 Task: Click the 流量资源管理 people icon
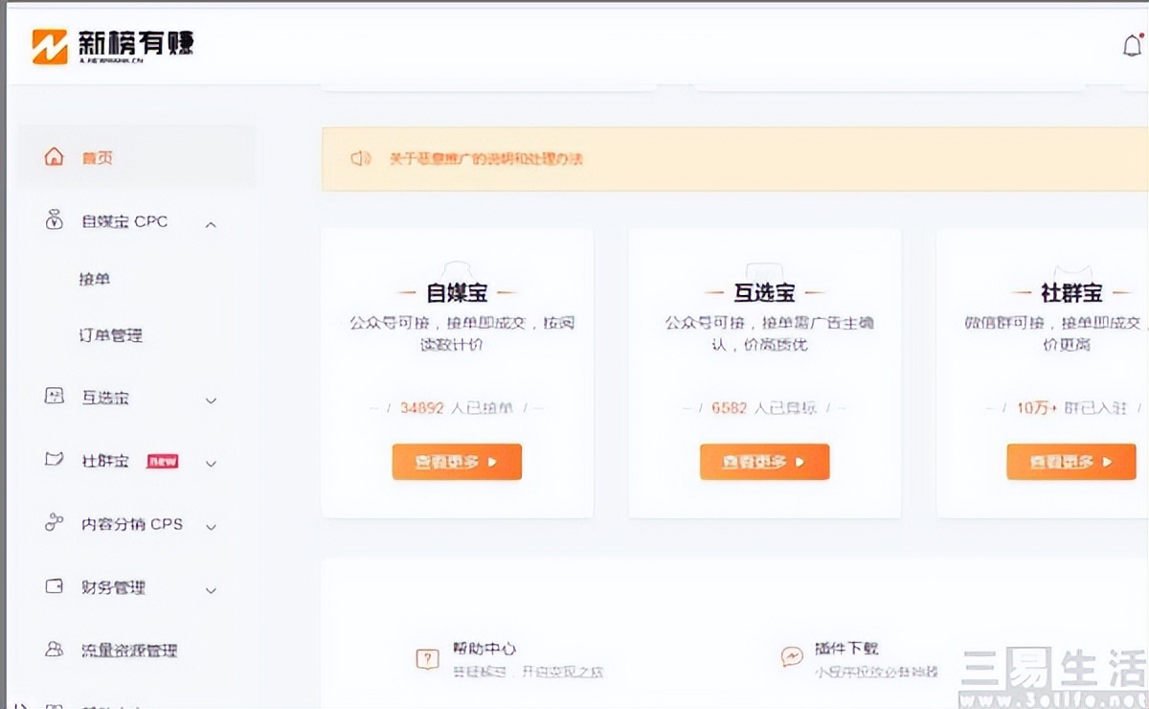(53, 651)
